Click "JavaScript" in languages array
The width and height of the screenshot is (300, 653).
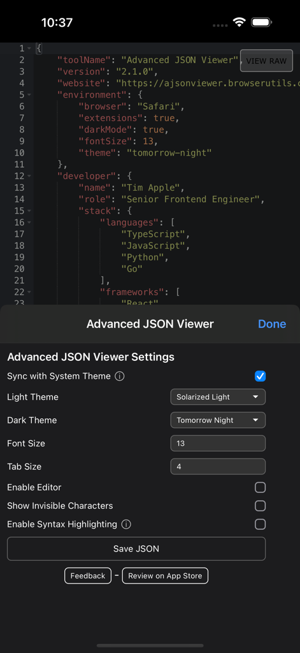pyautogui.click(x=153, y=246)
